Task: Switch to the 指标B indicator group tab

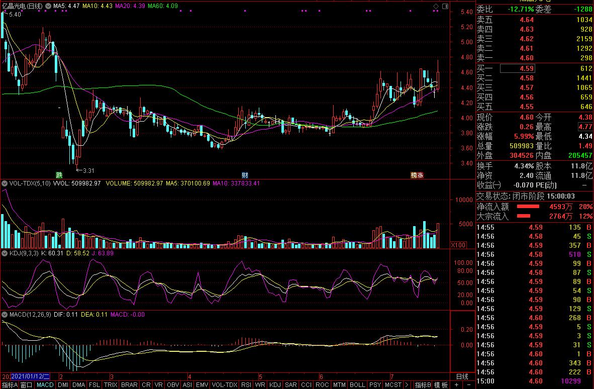Action: click(423, 385)
